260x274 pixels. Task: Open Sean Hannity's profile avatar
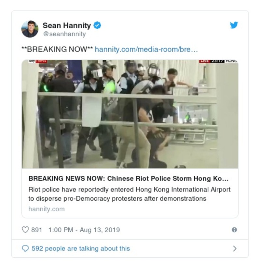(x=30, y=29)
